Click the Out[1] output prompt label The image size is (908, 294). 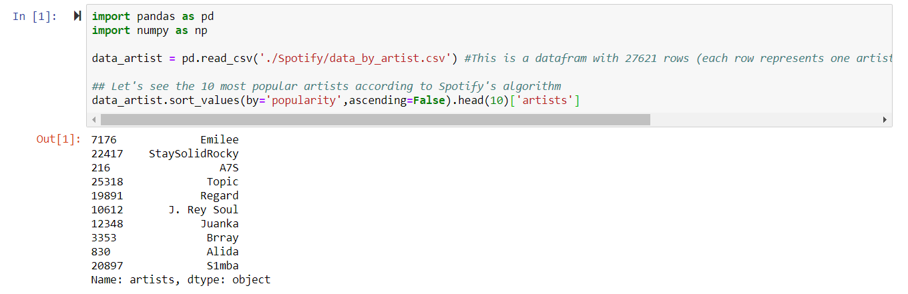pyautogui.click(x=59, y=139)
